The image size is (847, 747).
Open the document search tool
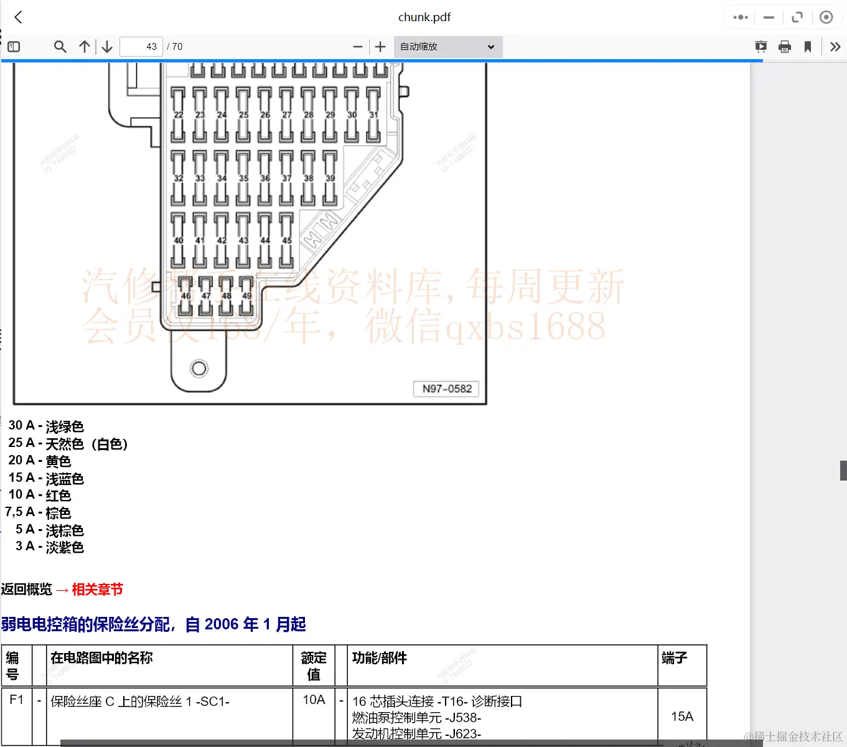(x=60, y=46)
